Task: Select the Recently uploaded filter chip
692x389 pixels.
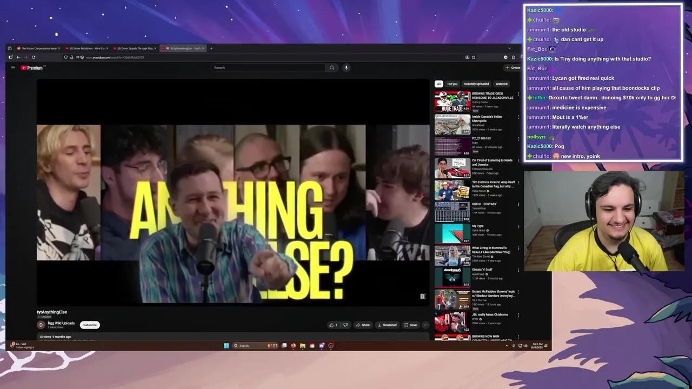Action: coord(476,84)
